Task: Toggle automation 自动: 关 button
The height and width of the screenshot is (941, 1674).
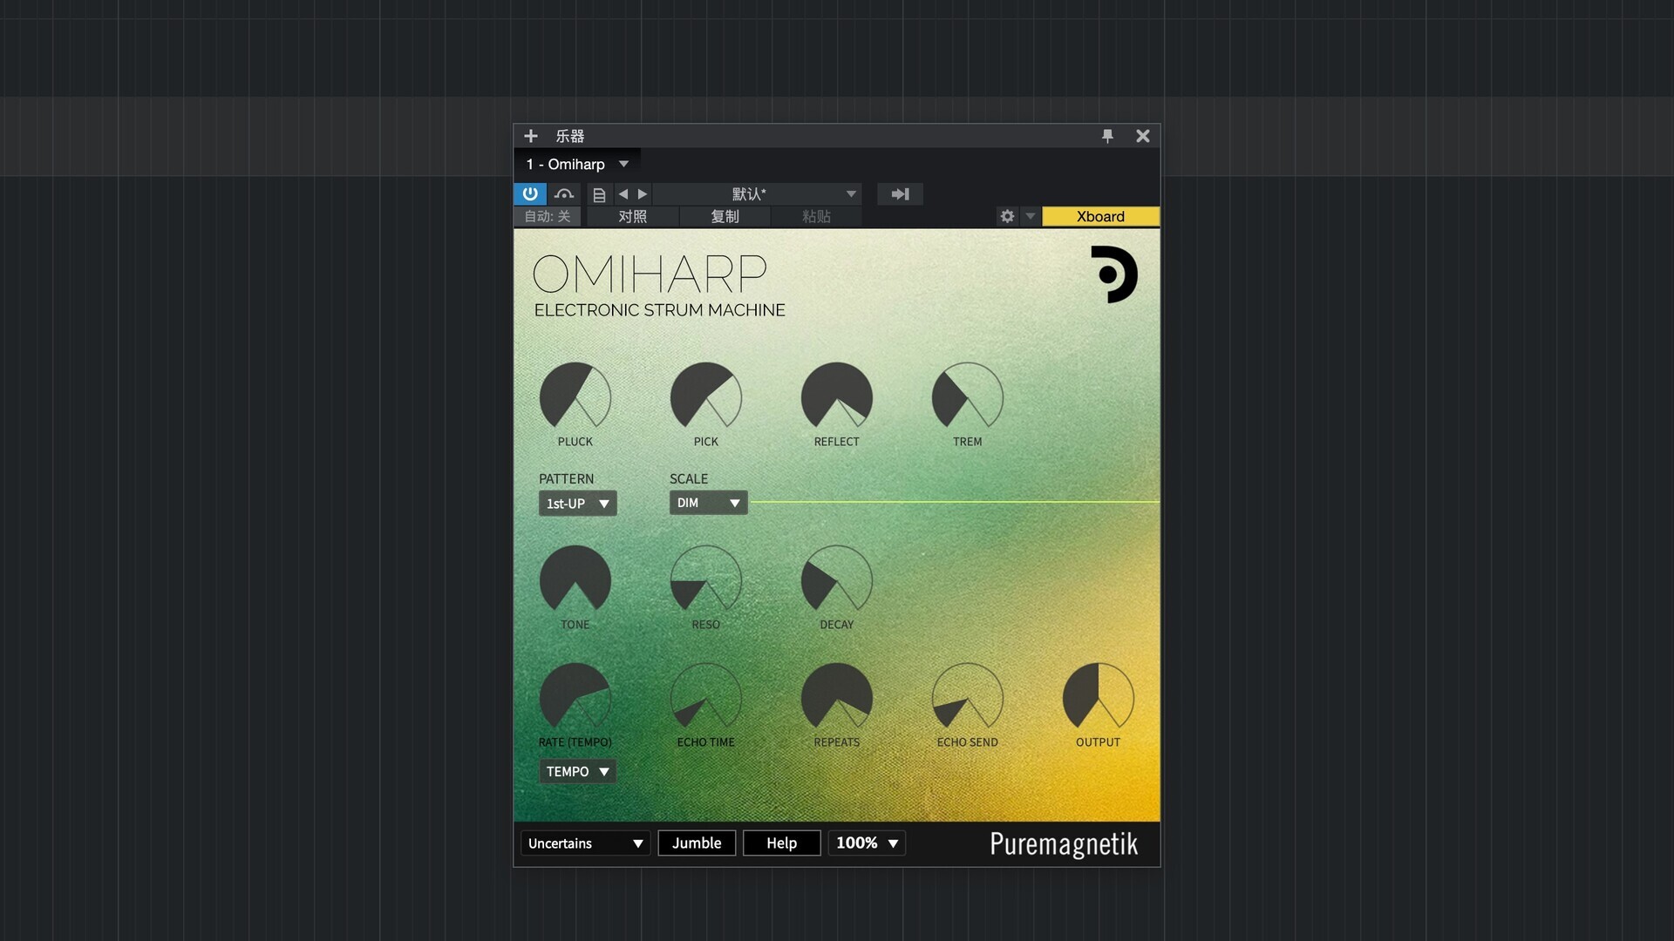Action: coord(548,216)
